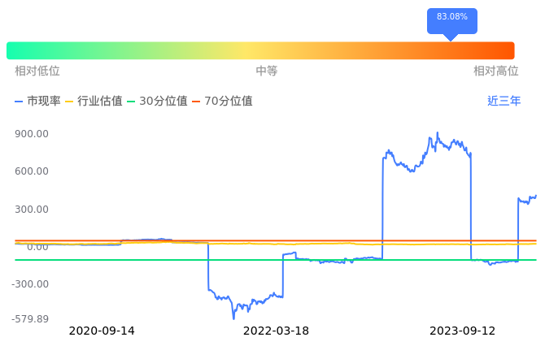Select the 相对低位 label
This screenshot has height=359, width=558.
click(x=37, y=71)
